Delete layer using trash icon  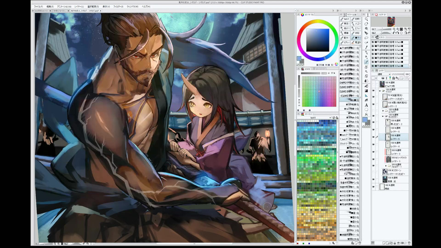point(409,243)
